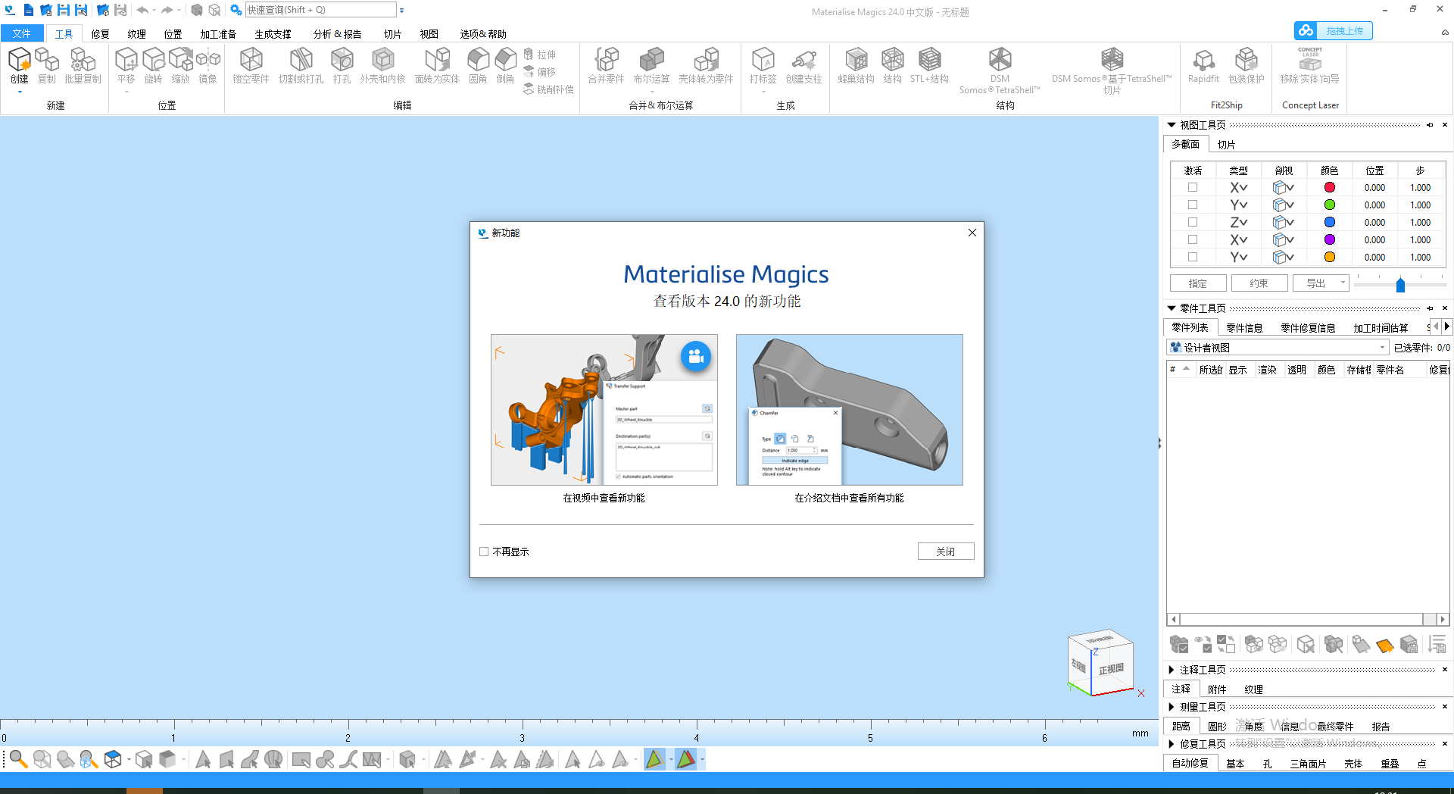Open the 导出 export dropdown arrow
This screenshot has height=794, width=1454.
pyautogui.click(x=1343, y=283)
